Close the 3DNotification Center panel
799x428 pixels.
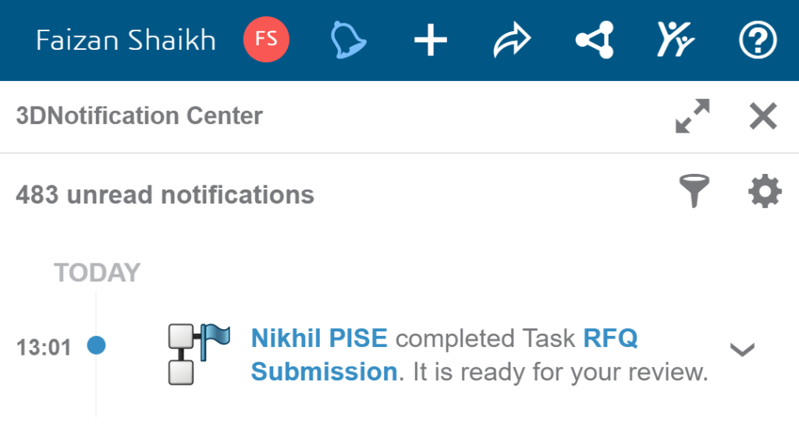pyautogui.click(x=763, y=116)
